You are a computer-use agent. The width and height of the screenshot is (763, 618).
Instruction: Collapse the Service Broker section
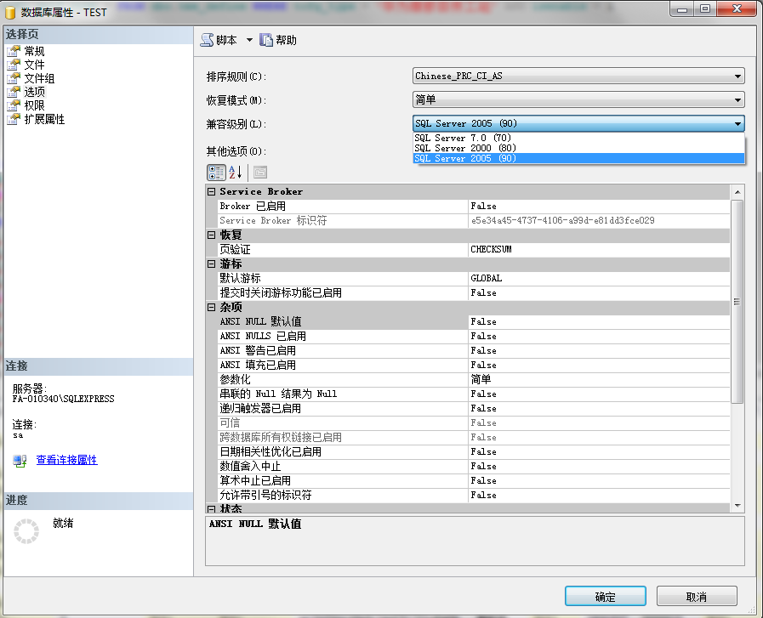[x=211, y=191]
